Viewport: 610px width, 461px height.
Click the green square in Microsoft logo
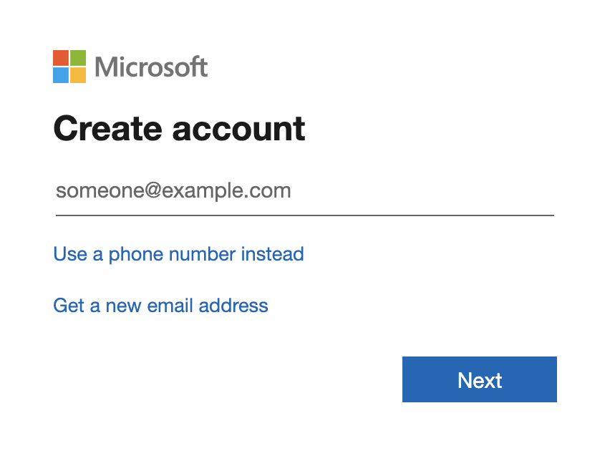(78, 58)
